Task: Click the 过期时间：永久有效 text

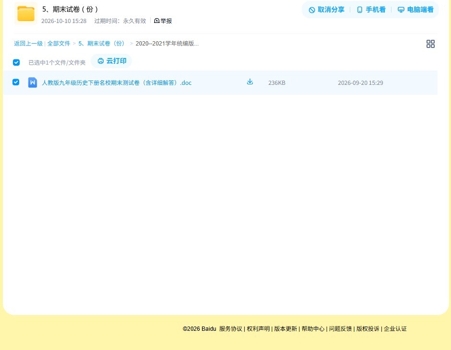Action: (x=120, y=21)
